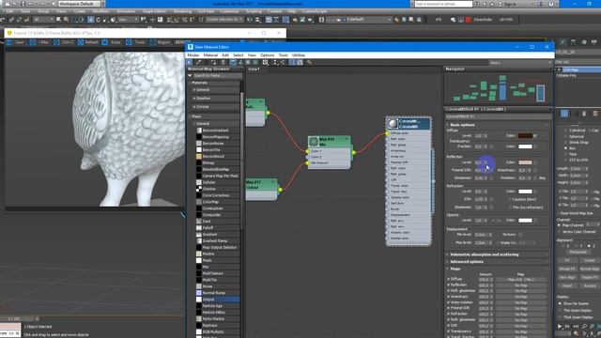Toggle Fresnel IOR map checkbox

[x=448, y=308]
